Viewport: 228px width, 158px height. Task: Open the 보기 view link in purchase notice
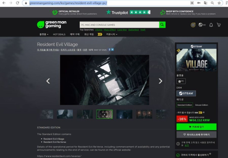pos(187,145)
